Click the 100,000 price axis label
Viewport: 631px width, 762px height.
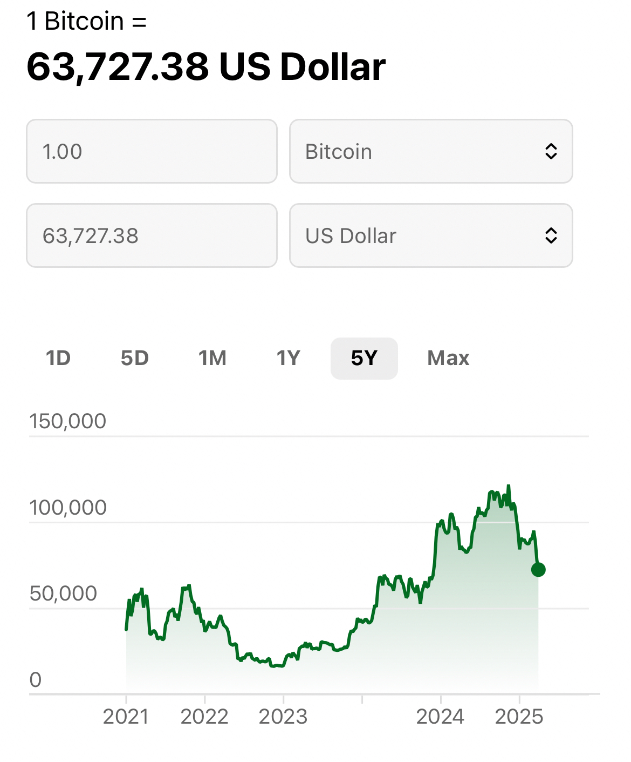pos(68,508)
